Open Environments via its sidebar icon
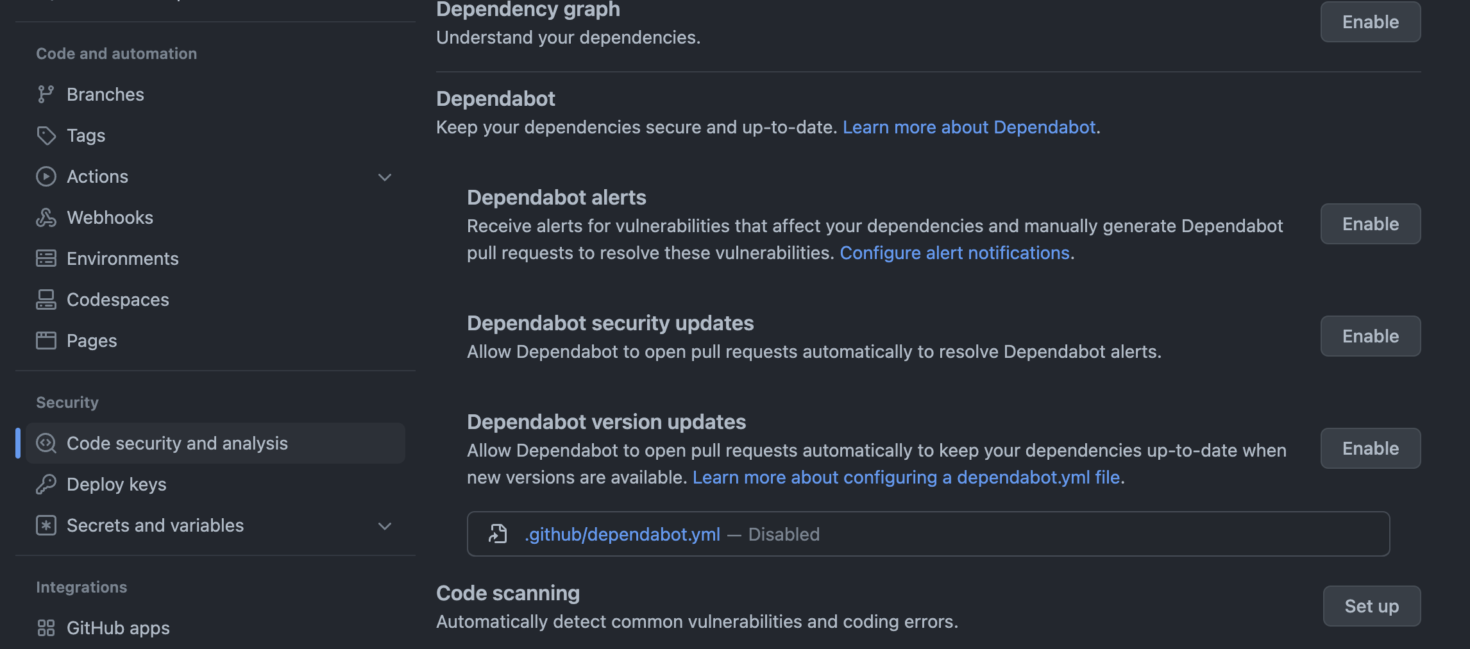1470x649 pixels. (46, 258)
